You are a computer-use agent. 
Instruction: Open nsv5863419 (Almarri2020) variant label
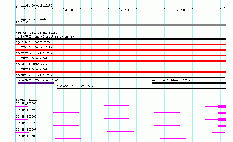pyautogui.click(x=76, y=86)
